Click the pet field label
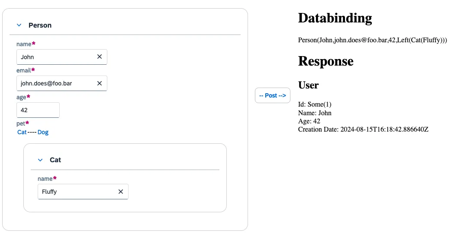 (x=21, y=124)
